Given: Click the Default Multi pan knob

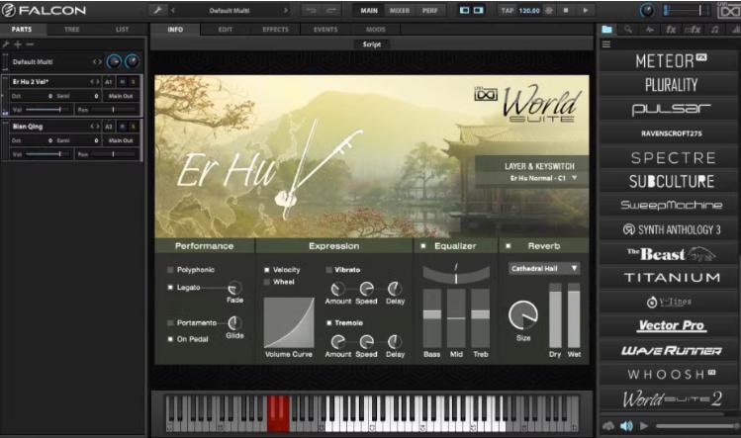Looking at the screenshot, I should point(132,61).
